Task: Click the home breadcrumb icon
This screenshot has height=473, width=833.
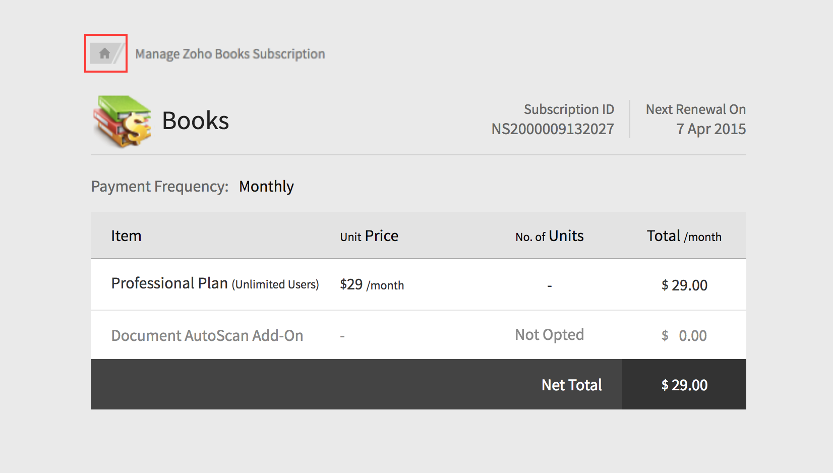Action: tap(104, 53)
